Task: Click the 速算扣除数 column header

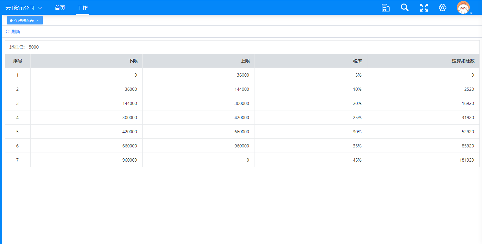Action: [463, 61]
